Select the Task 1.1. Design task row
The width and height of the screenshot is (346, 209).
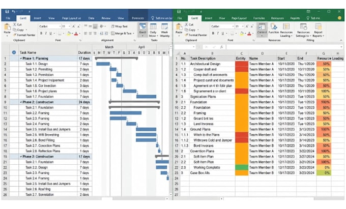tap(47, 64)
